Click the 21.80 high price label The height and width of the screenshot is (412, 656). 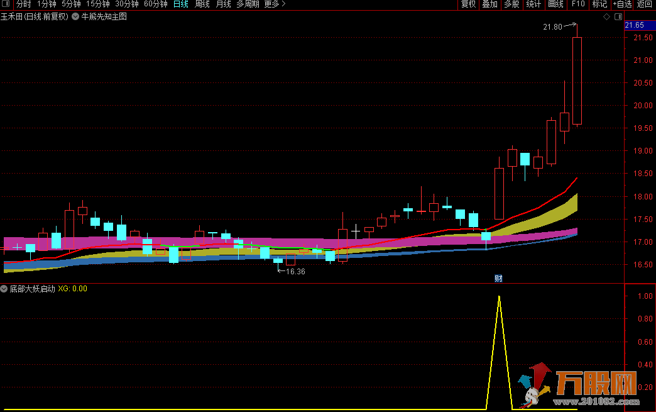pos(553,27)
